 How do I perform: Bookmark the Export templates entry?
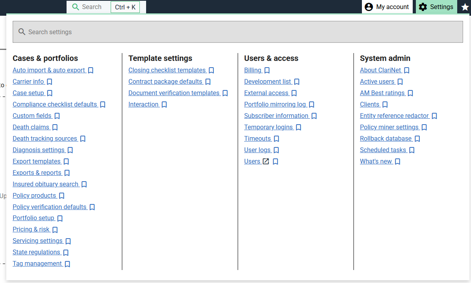click(x=67, y=162)
